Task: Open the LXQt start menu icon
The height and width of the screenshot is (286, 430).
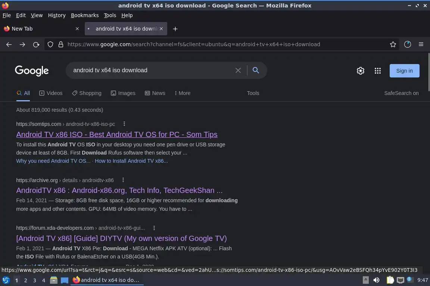Action: pyautogui.click(x=6, y=280)
